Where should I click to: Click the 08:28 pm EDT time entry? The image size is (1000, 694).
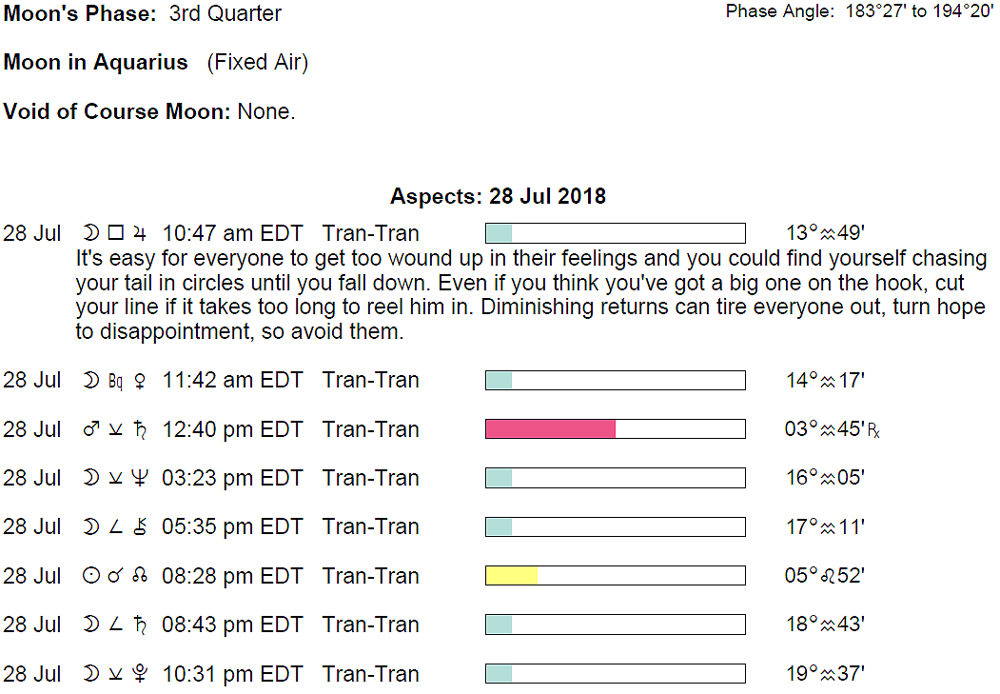232,577
